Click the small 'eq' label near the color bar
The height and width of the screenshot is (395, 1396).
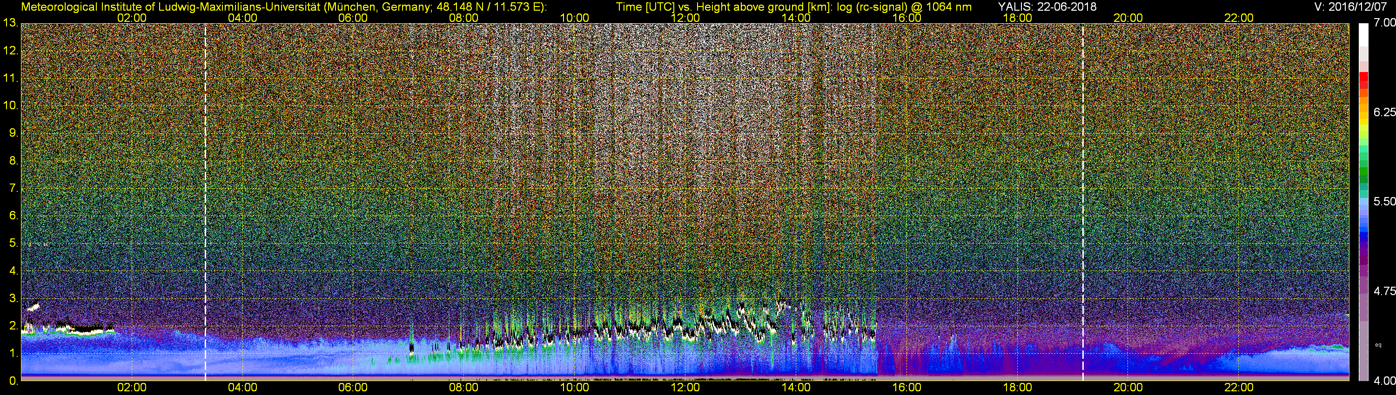point(1378,345)
